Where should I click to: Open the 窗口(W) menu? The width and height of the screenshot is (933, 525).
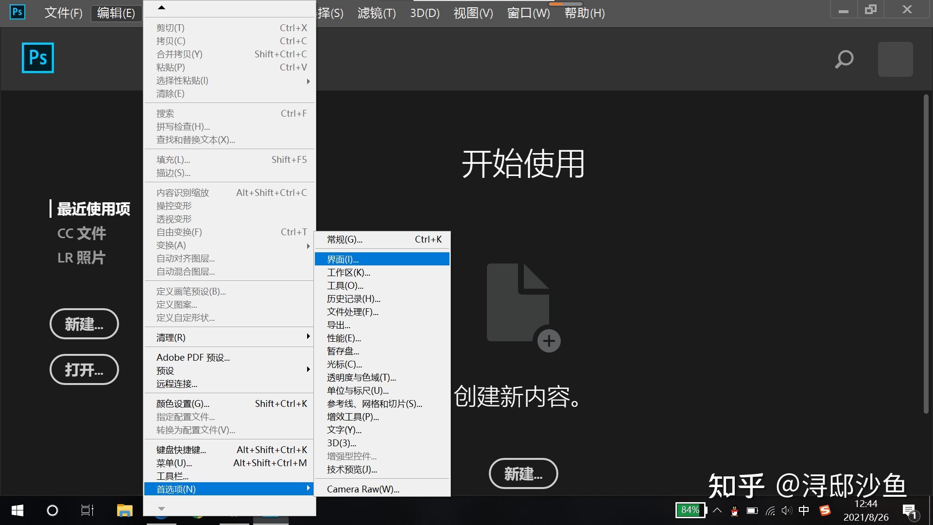point(528,13)
